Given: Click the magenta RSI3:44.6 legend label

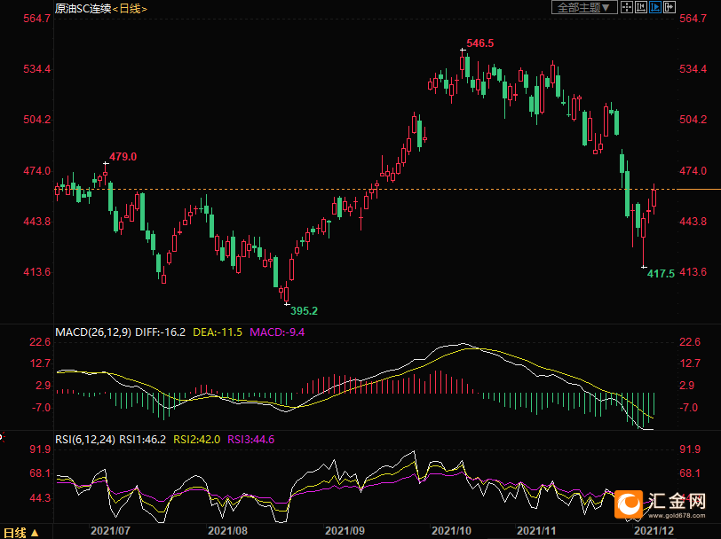Looking at the screenshot, I should click(252, 438).
